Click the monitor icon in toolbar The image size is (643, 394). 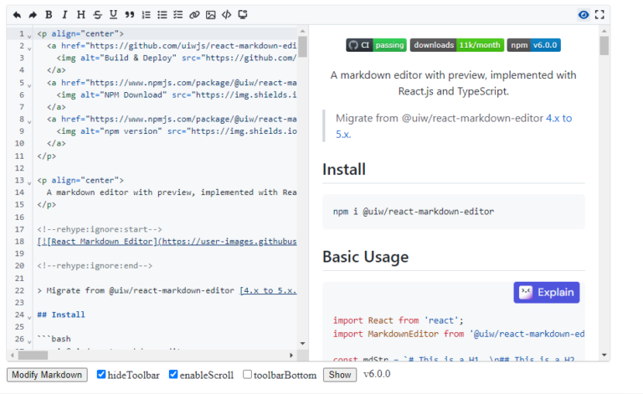point(243,15)
